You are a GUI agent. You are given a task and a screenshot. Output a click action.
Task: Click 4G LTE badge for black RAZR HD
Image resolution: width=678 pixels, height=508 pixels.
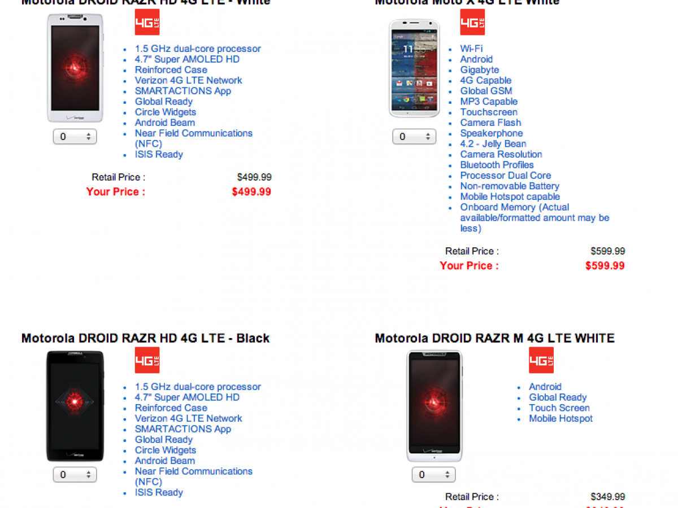[x=147, y=360]
